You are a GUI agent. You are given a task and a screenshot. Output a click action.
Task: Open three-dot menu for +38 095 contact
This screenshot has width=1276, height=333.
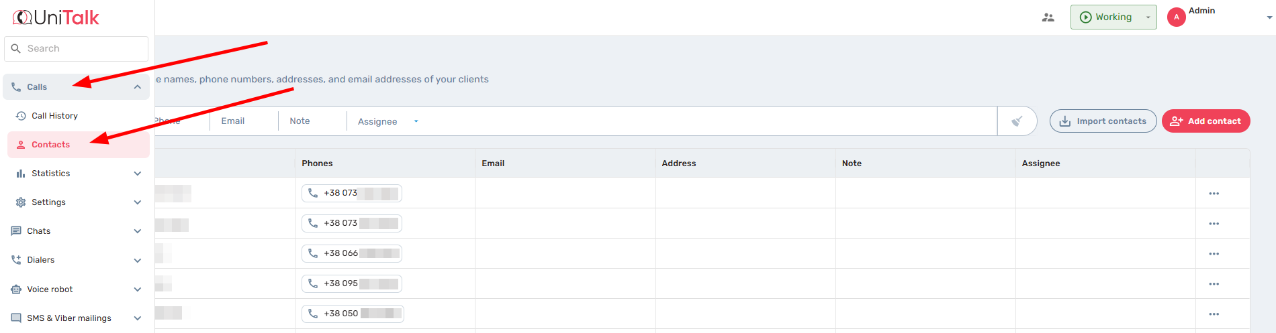1214,284
